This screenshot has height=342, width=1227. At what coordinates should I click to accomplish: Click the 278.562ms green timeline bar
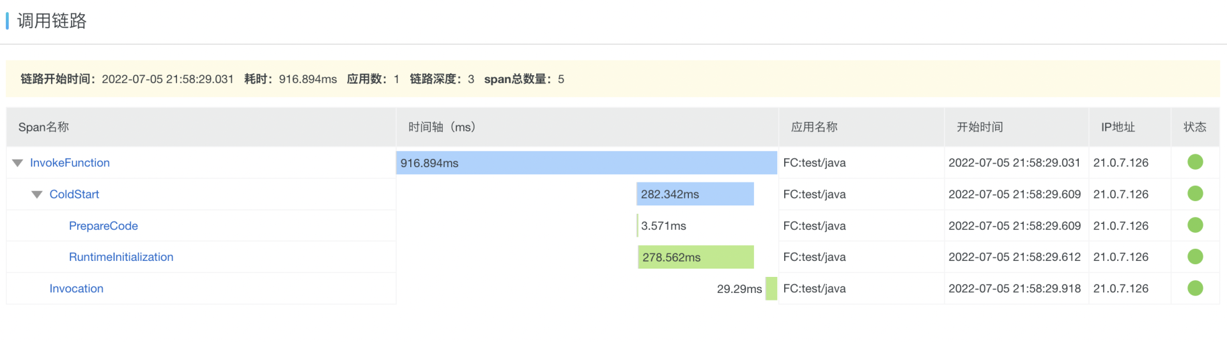click(695, 257)
